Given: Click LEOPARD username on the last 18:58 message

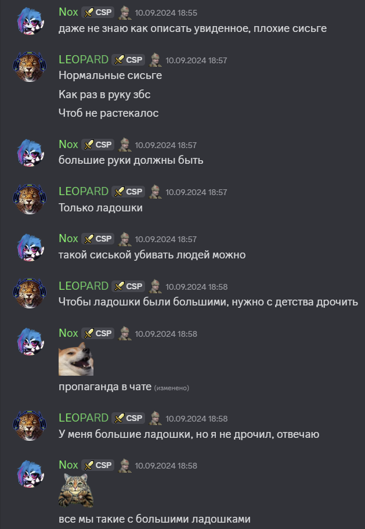Looking at the screenshot, I should click(x=83, y=418).
